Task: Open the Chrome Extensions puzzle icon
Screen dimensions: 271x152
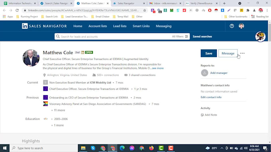Action: (248, 10)
